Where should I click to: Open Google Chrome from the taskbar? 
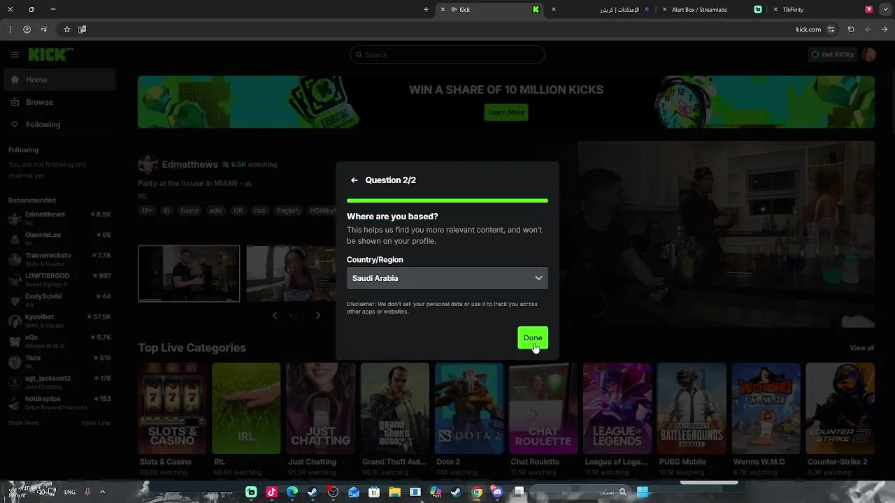coord(477,492)
